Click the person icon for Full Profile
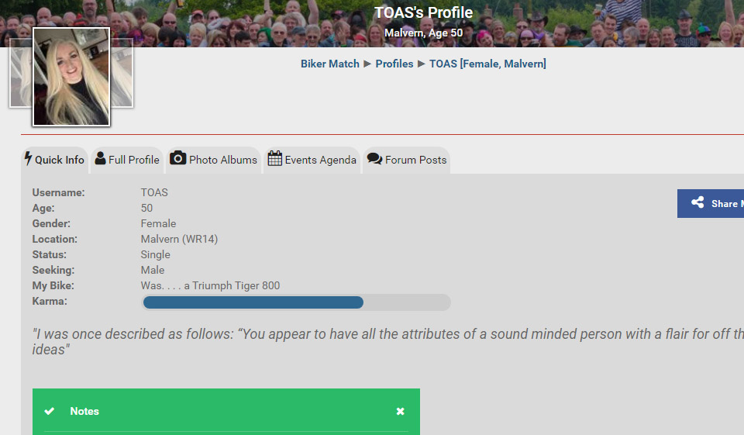The image size is (744, 435). (x=101, y=159)
